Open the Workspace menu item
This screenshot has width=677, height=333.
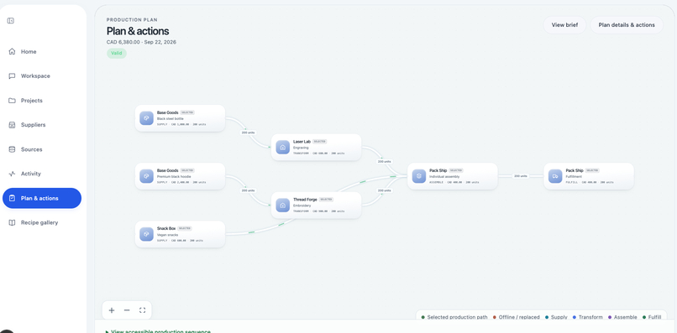coord(42,76)
